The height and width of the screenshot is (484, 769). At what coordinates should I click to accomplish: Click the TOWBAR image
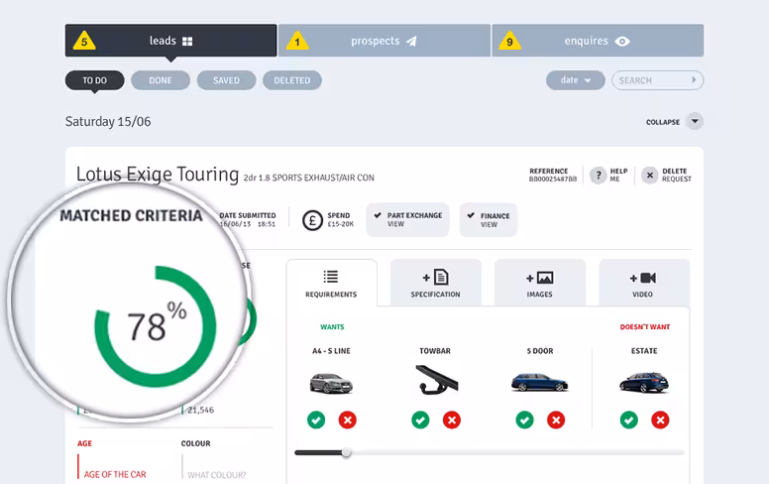point(436,380)
